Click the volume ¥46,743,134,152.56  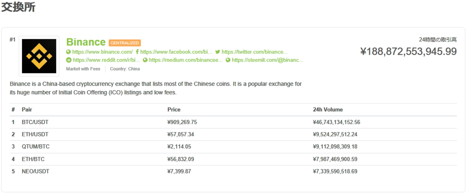pos(337,122)
